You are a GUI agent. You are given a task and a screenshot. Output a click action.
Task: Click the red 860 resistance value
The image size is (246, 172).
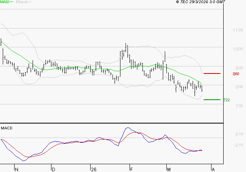click(x=236, y=74)
